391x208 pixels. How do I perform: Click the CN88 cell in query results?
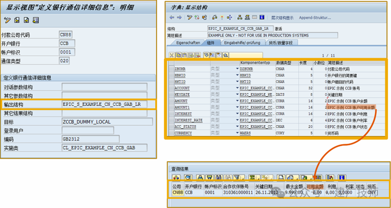tap(177, 192)
